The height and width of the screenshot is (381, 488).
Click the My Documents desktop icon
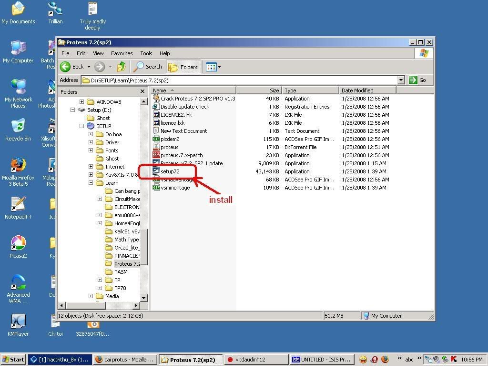(x=18, y=13)
